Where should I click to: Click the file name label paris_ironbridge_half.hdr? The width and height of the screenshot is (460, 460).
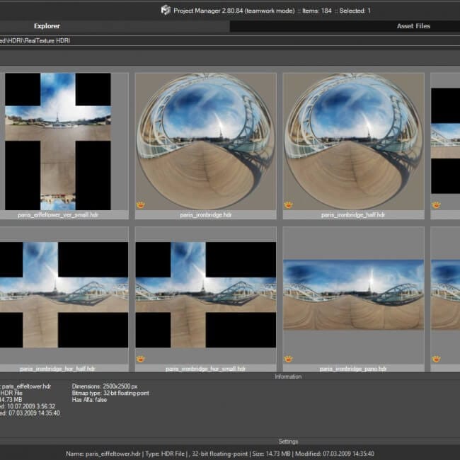353,214
